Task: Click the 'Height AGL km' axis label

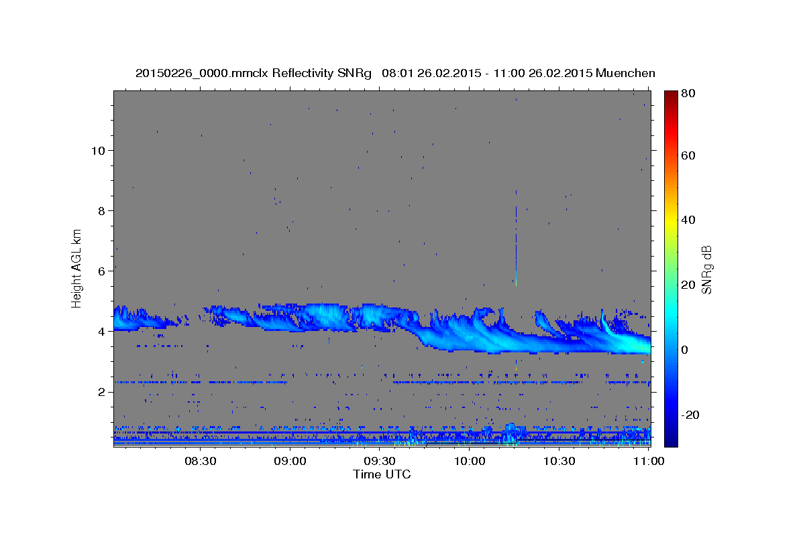Action: click(77, 267)
